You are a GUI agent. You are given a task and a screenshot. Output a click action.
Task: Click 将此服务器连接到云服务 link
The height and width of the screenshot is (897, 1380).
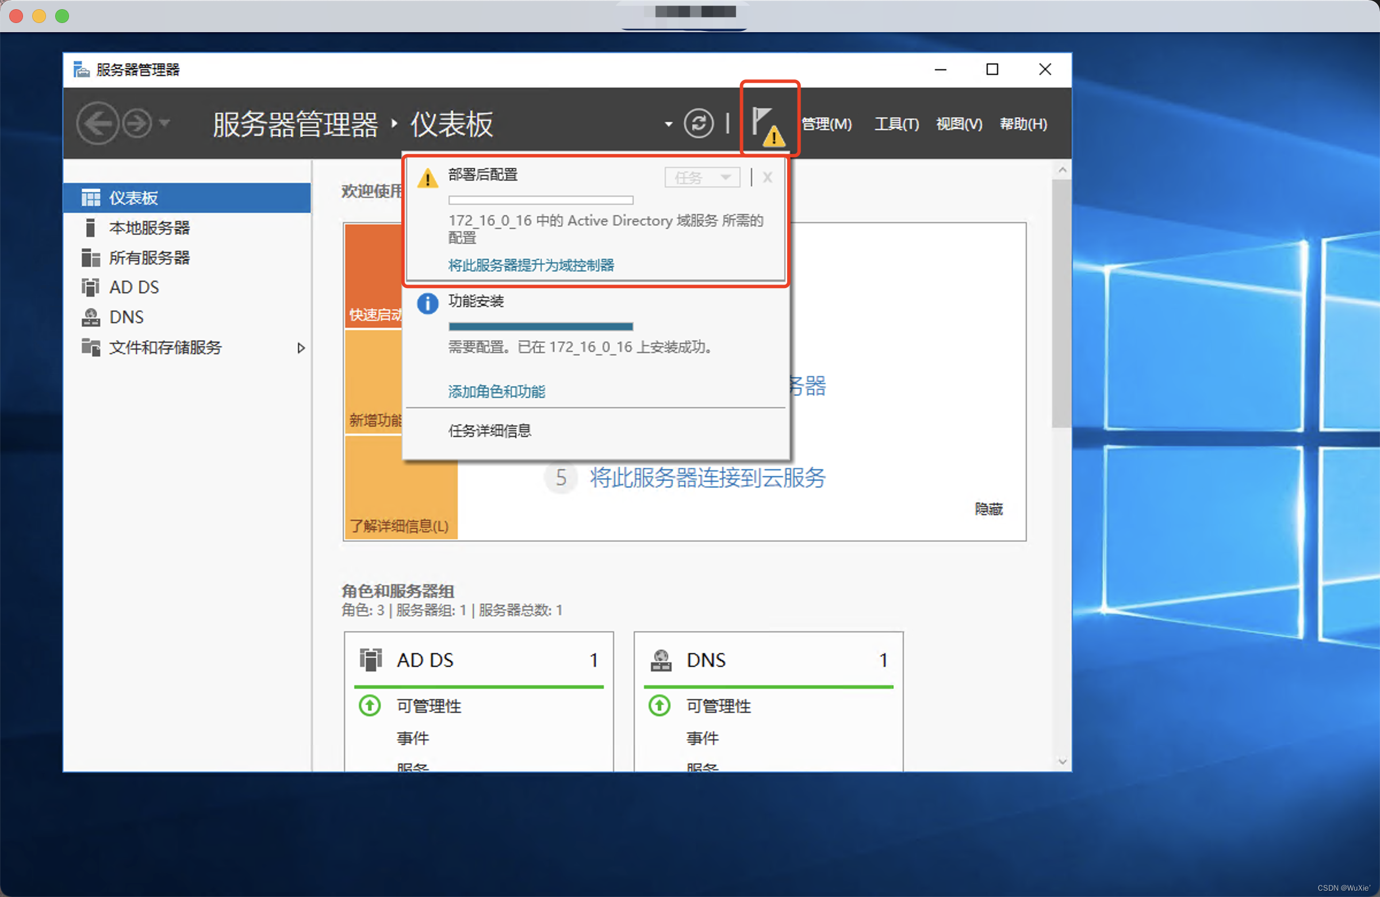[x=707, y=478]
